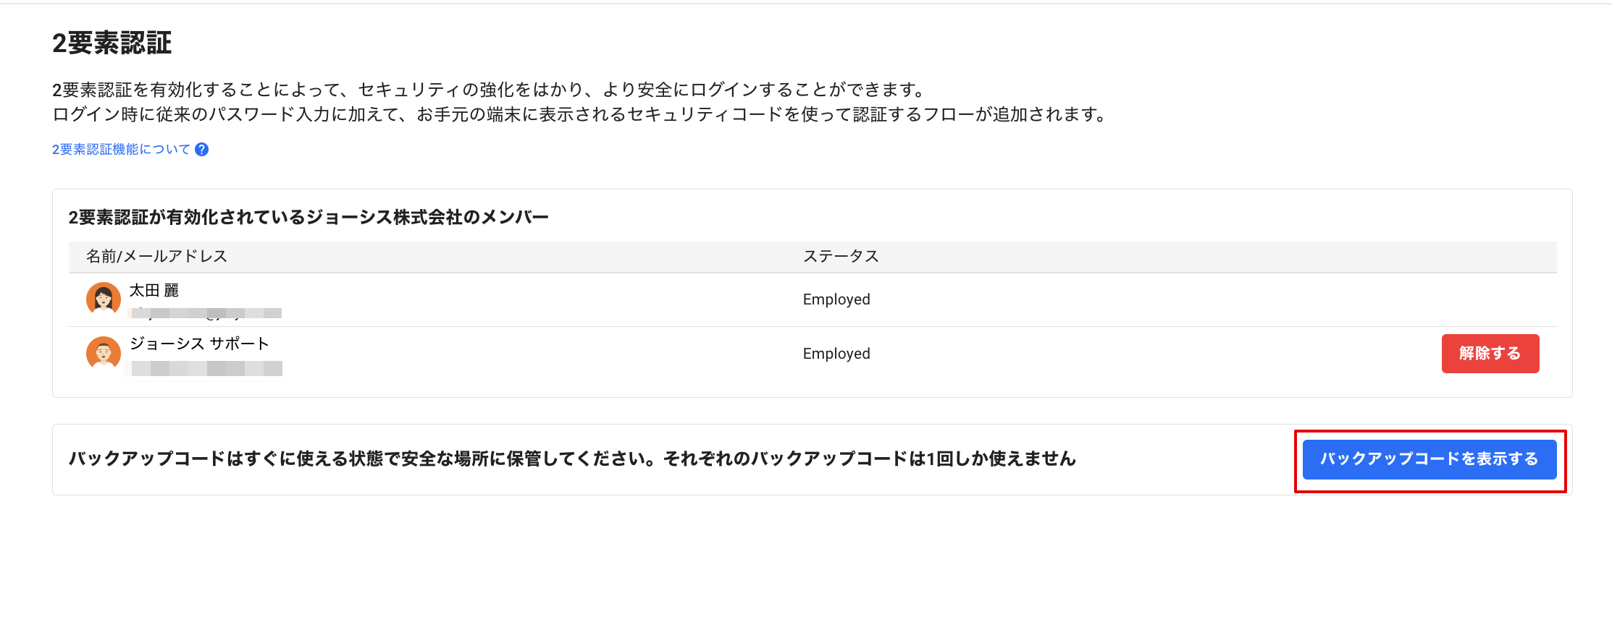Select the member name ジョーシス サポート
Viewport: 1612px width, 622px height.
[x=199, y=344]
